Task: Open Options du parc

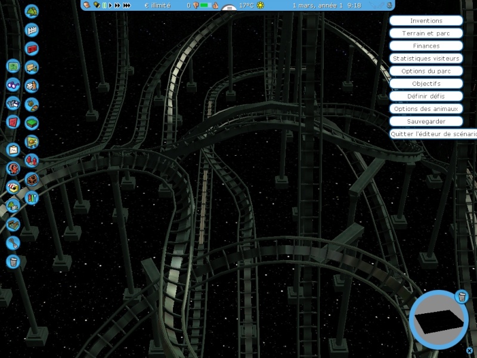Action: click(426, 71)
